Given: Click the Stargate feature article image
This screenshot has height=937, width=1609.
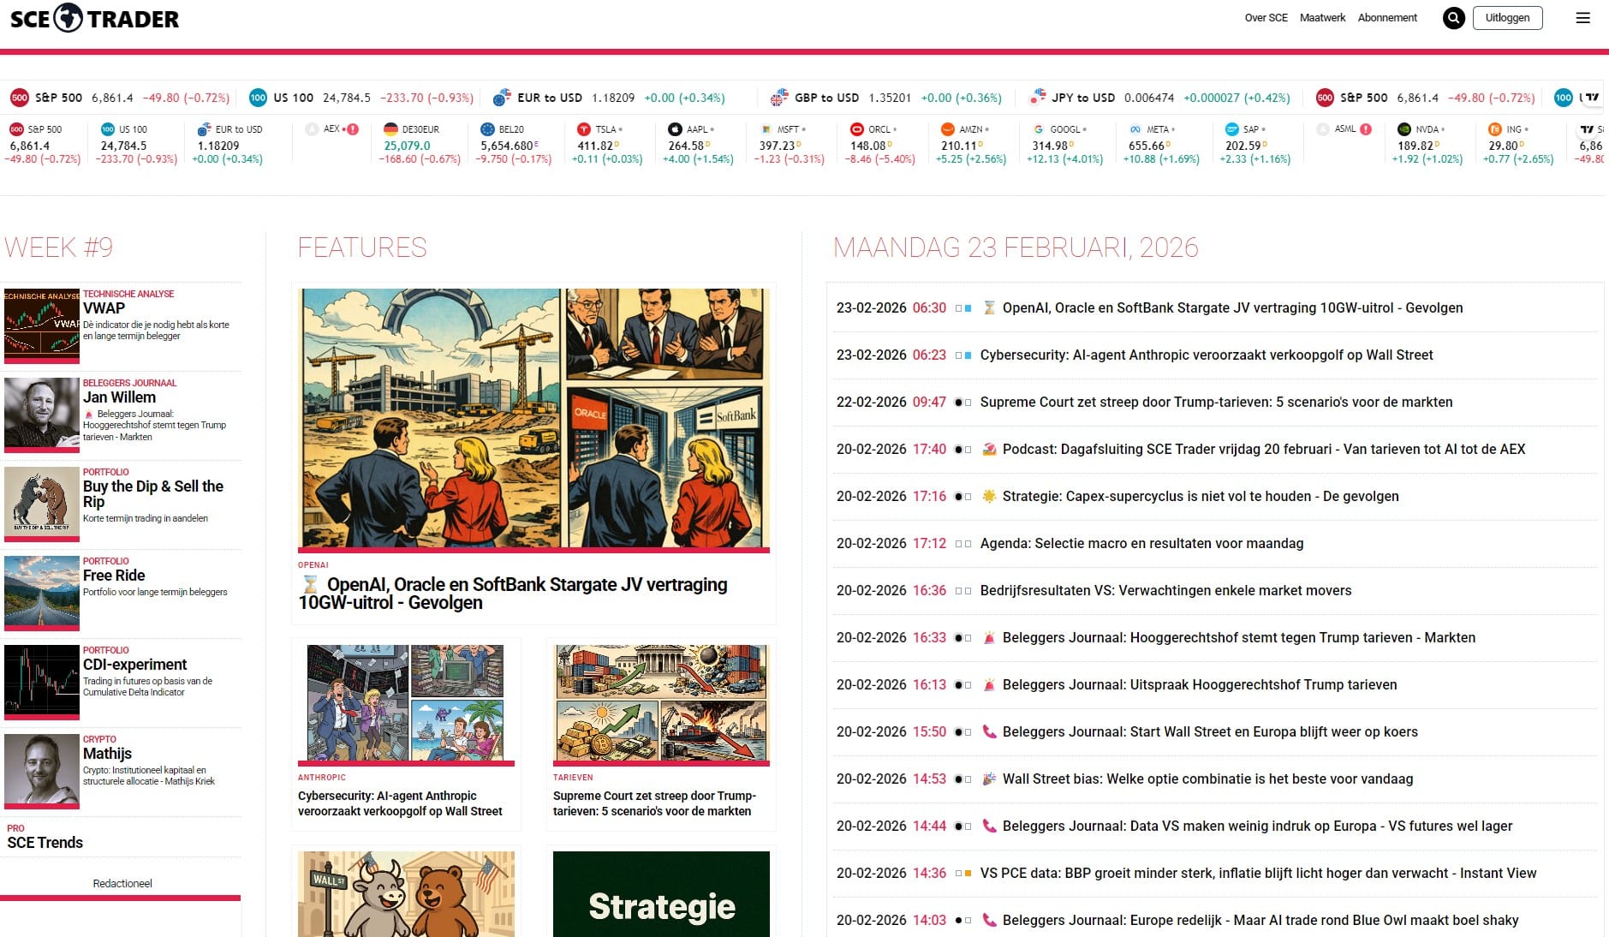Looking at the screenshot, I should pos(533,417).
